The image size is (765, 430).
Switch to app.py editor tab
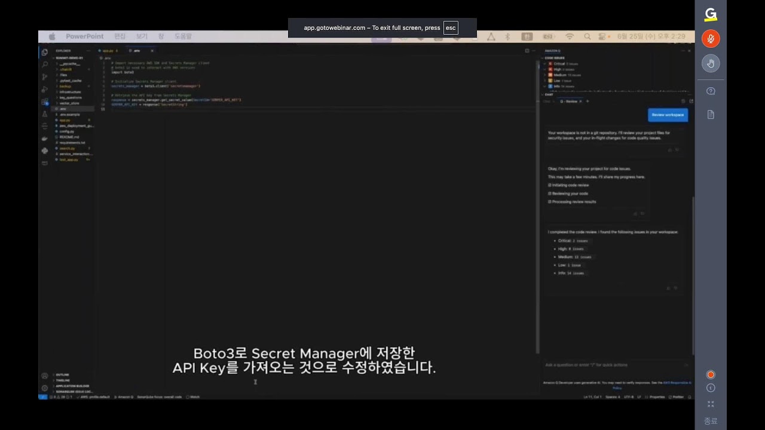(x=108, y=51)
